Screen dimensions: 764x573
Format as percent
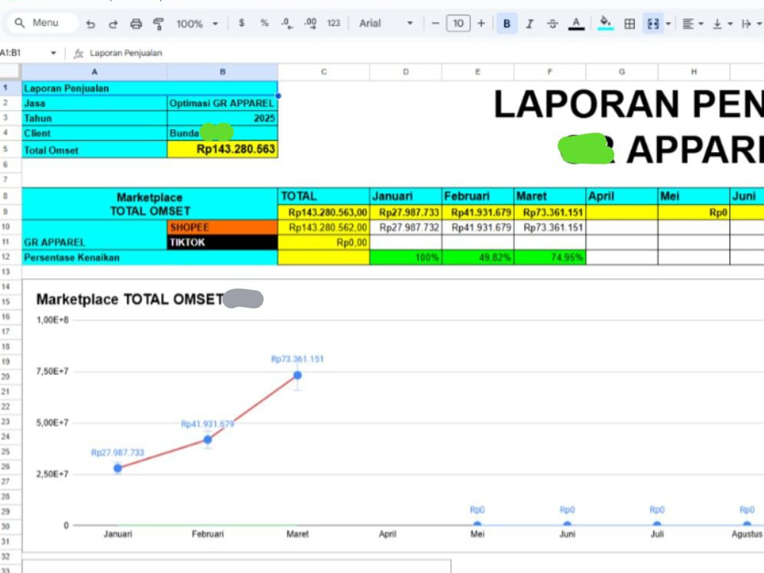tap(264, 23)
